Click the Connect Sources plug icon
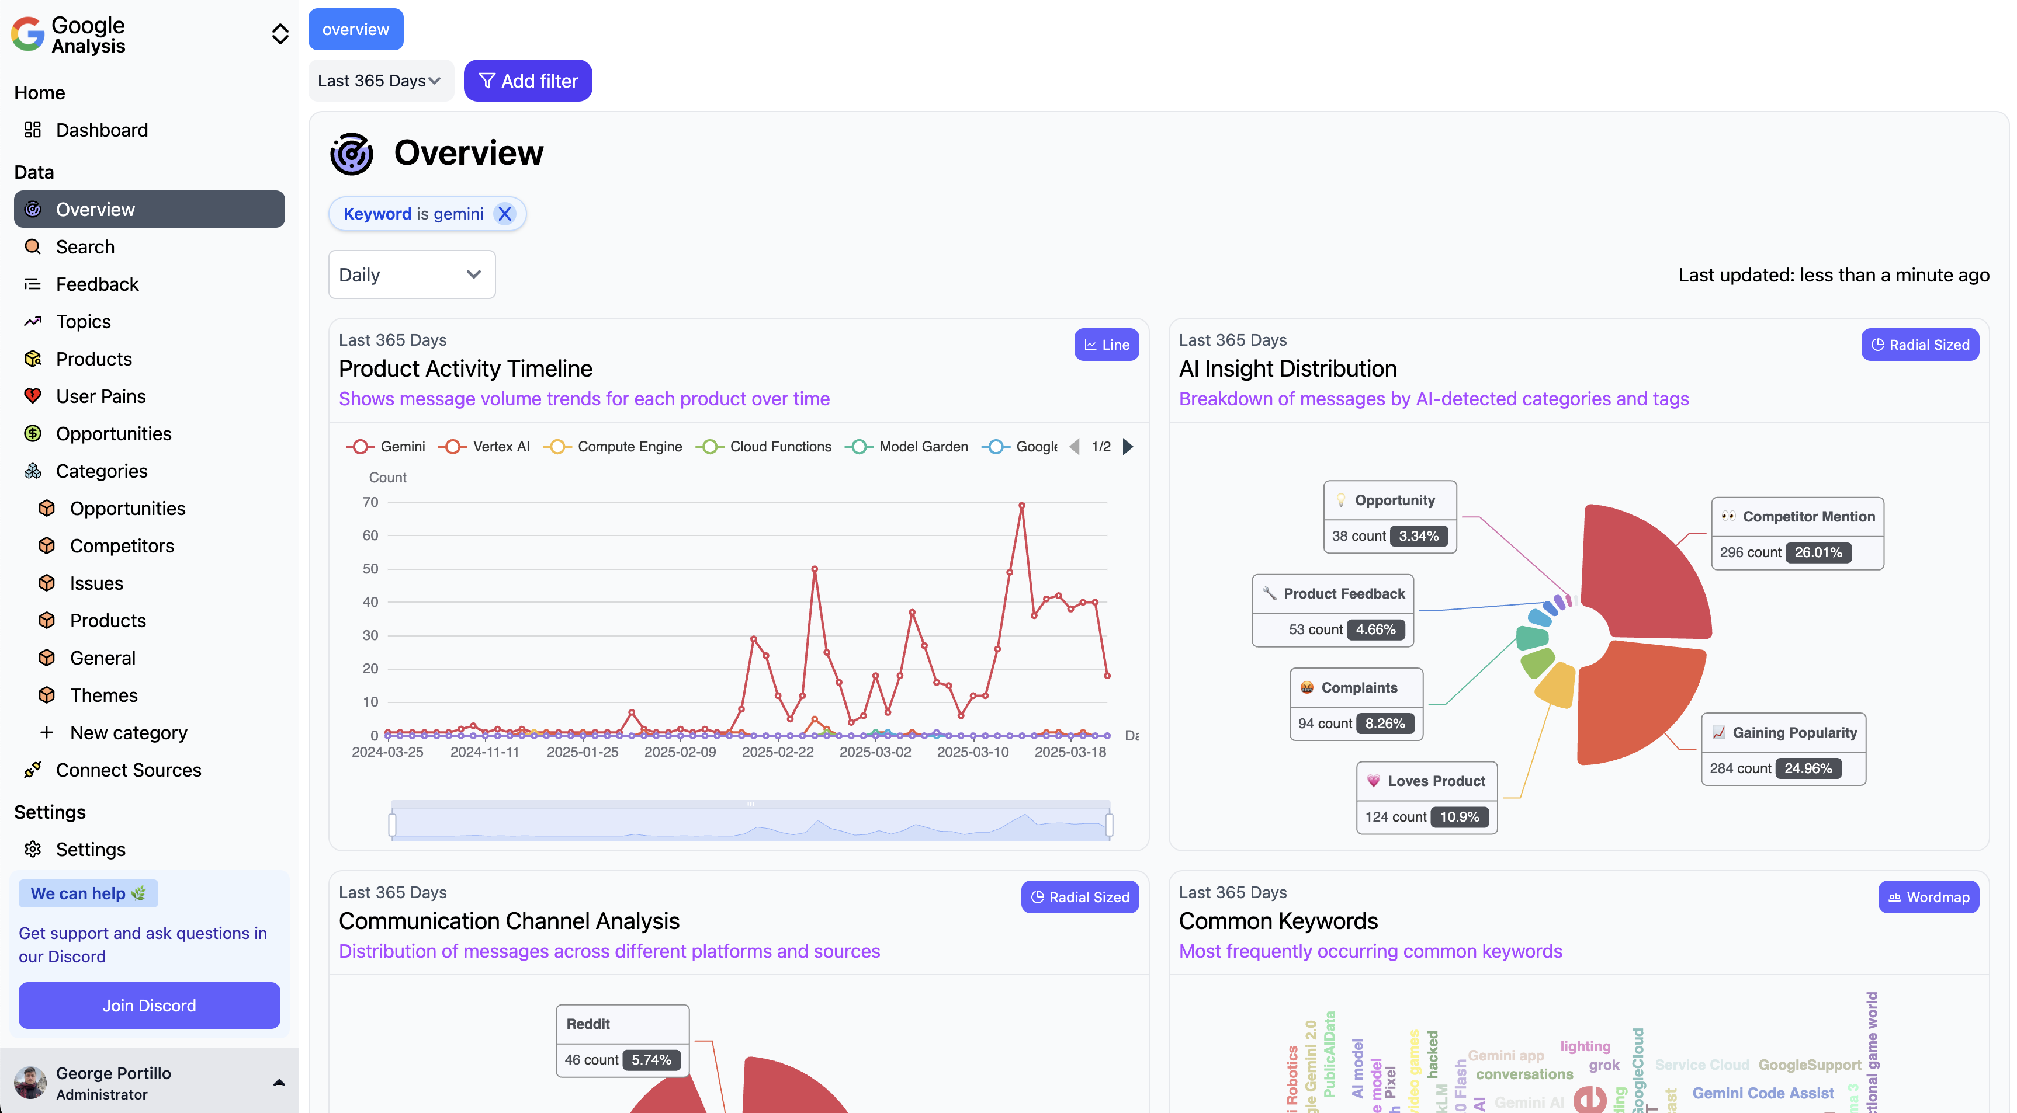The width and height of the screenshot is (2017, 1113). point(32,770)
